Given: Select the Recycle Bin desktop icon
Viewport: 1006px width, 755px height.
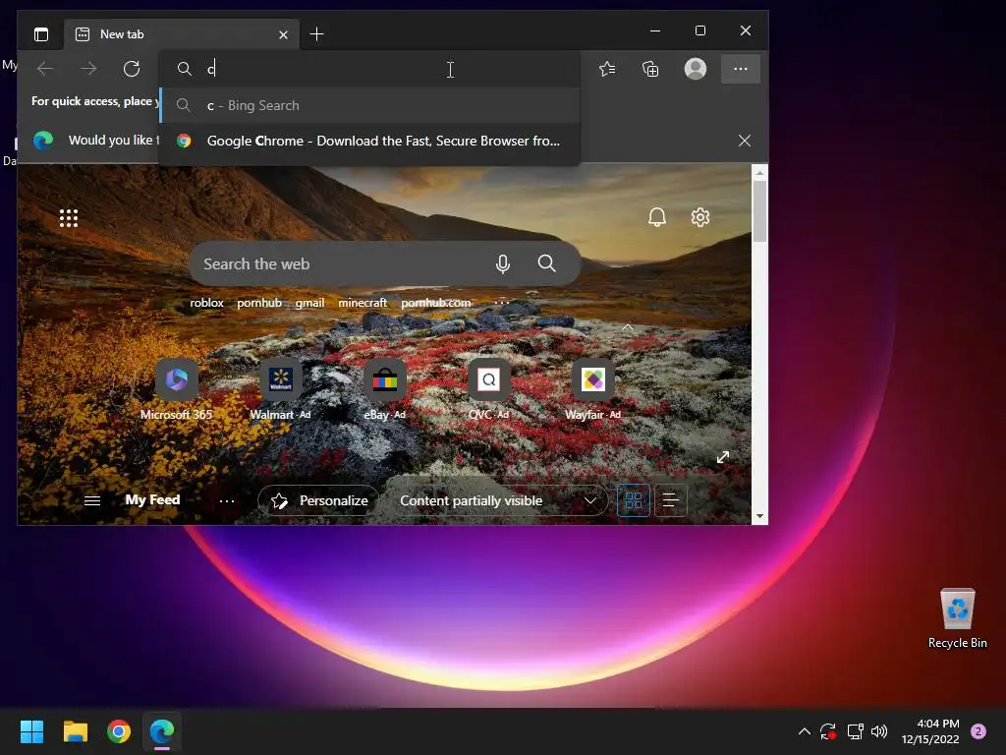Looking at the screenshot, I should [x=957, y=619].
